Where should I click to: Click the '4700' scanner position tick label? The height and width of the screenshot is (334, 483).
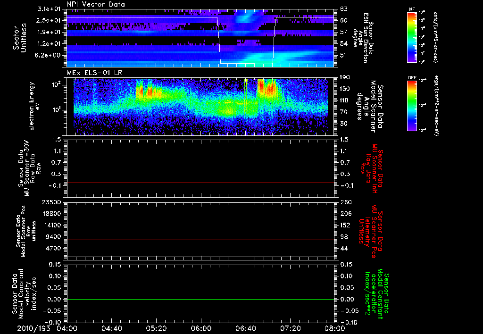click(53, 248)
